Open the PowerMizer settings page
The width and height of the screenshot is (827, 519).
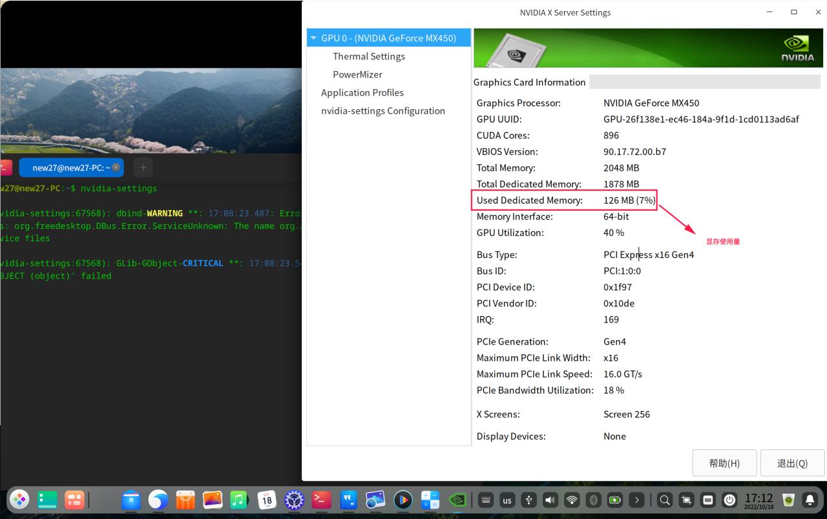[x=357, y=74]
